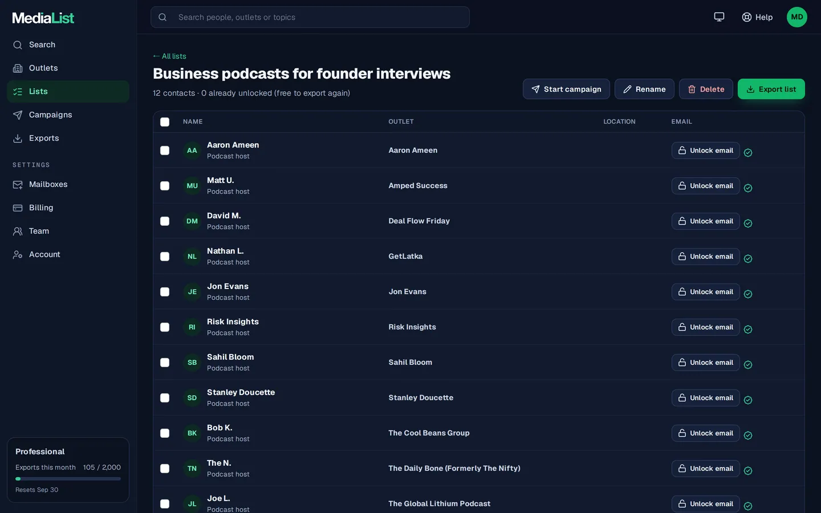Click the AA avatar for Aaron Ameen
Viewport: 821px width, 513px height.
click(192, 150)
